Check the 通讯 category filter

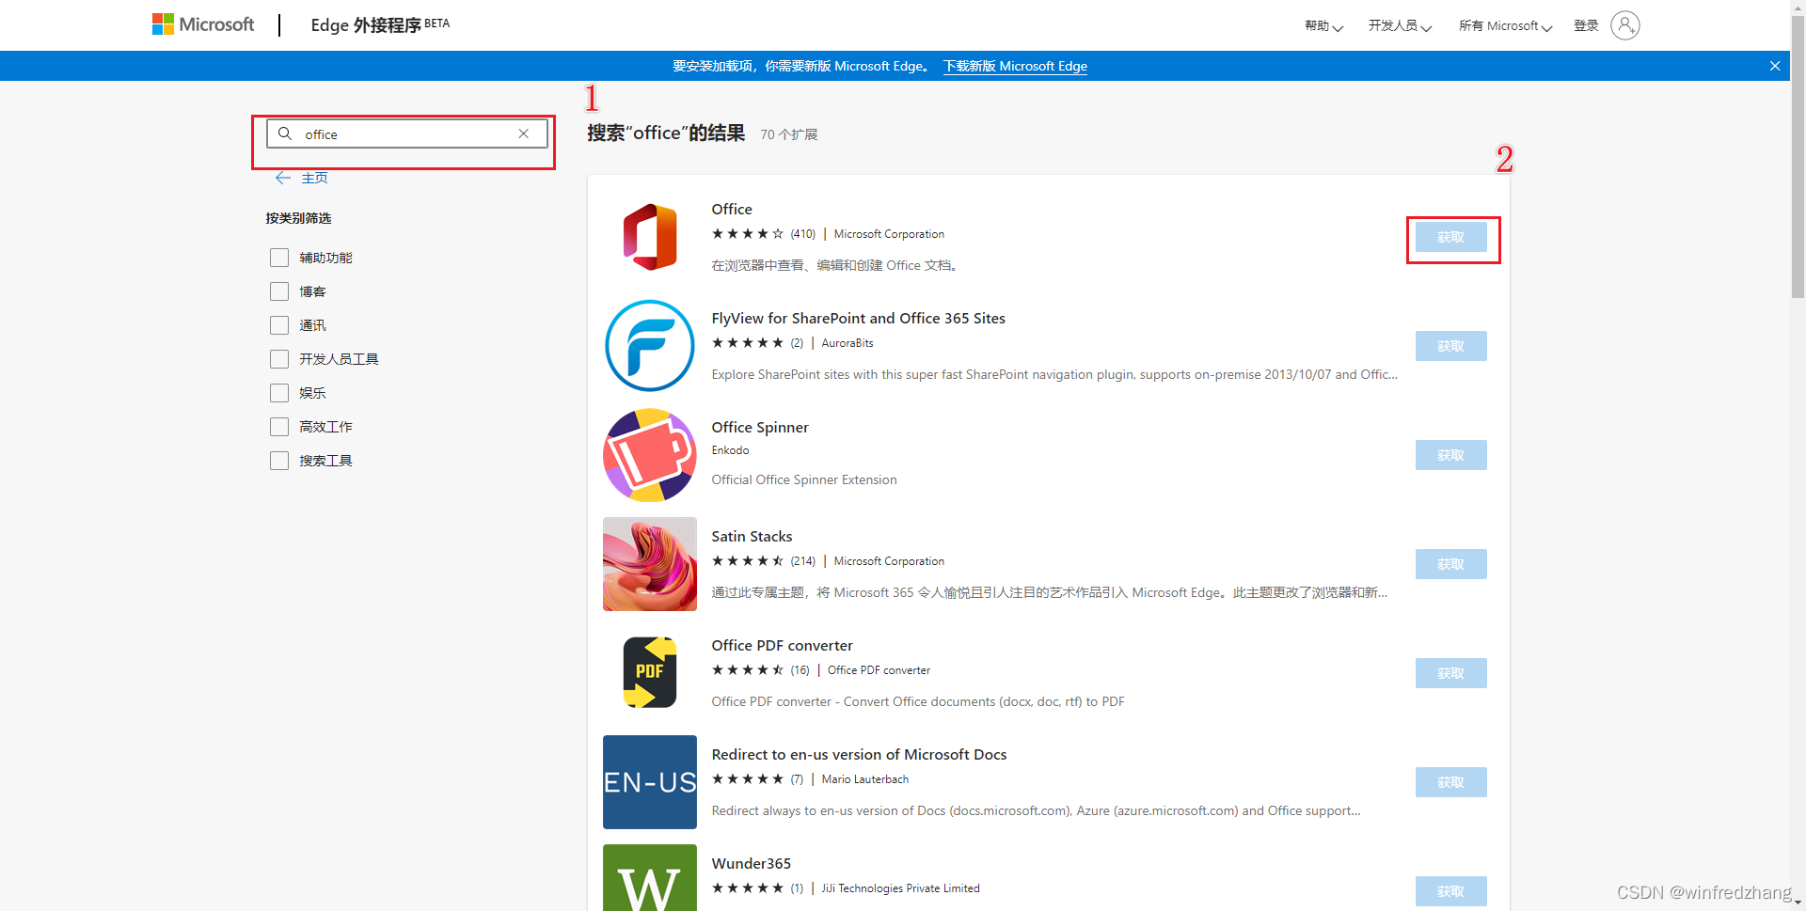(279, 325)
